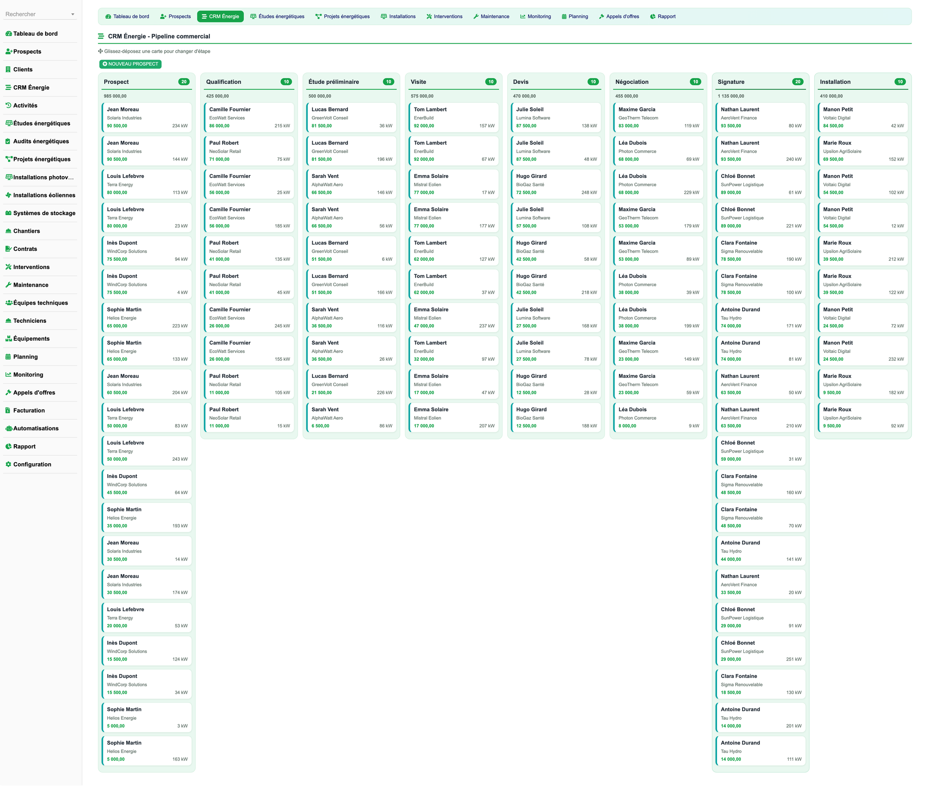Viewport: 926px width, 793px height.
Task: Open Clara Fontaine card with 130 kW
Action: coord(761,684)
